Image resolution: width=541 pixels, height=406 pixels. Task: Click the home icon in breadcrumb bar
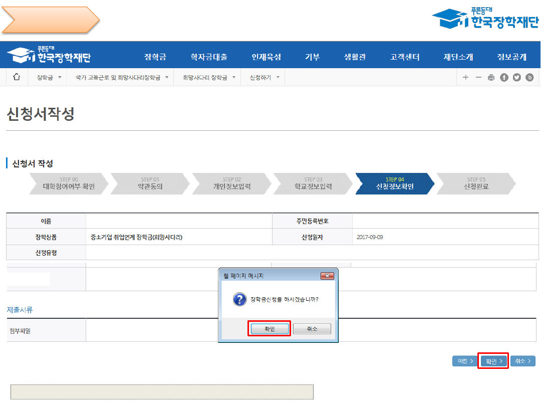coord(17,77)
